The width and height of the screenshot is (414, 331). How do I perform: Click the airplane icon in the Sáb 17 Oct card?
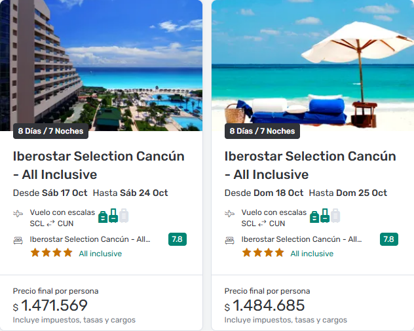click(18, 214)
